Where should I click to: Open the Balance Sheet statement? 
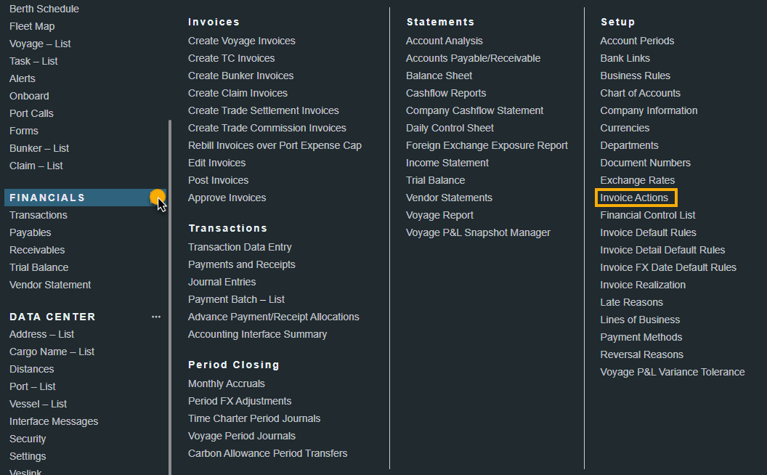pyautogui.click(x=439, y=76)
